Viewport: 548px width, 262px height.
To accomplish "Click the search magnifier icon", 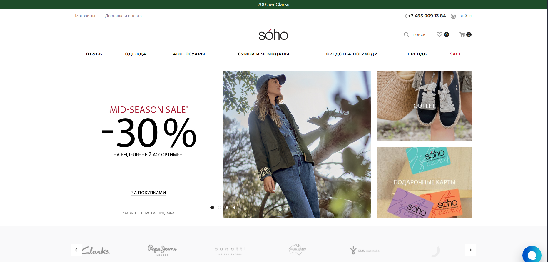I will pyautogui.click(x=406, y=35).
